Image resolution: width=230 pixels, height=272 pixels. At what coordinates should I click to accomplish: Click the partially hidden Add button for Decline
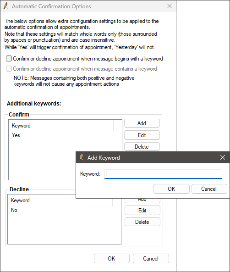tap(142, 200)
